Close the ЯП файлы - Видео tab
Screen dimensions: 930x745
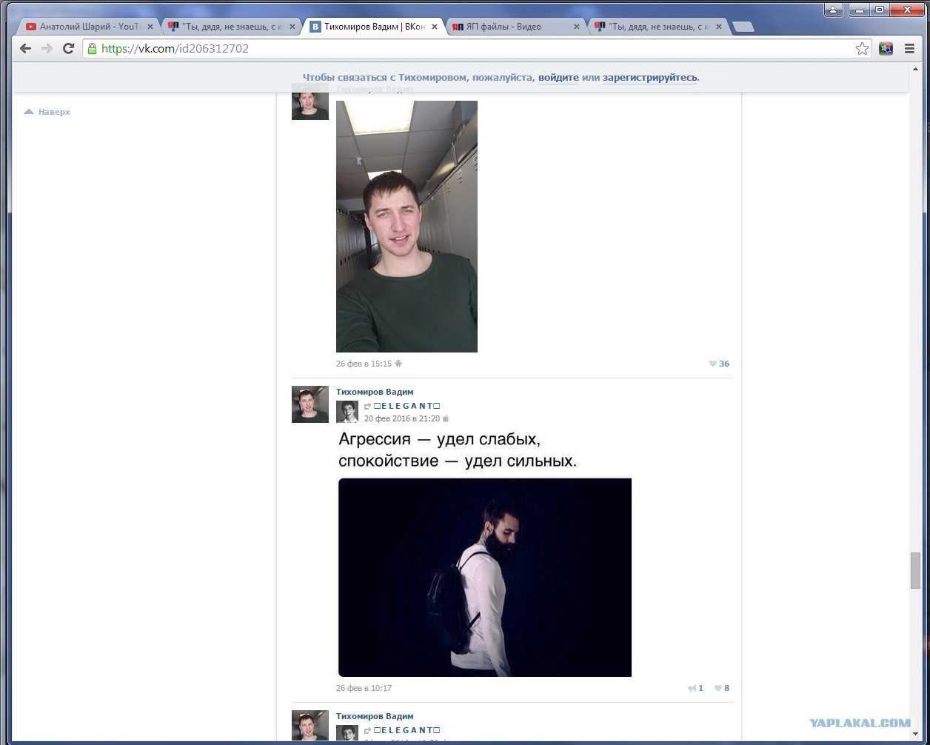(577, 27)
